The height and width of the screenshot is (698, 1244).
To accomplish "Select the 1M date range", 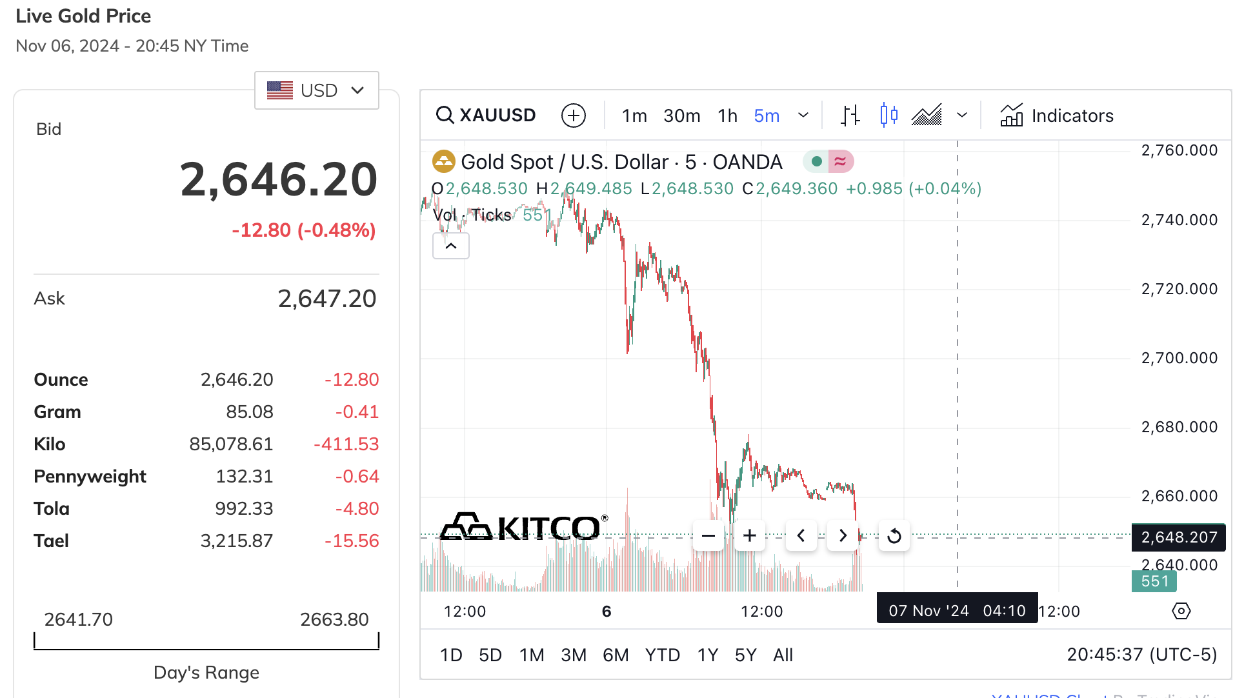I will (532, 655).
